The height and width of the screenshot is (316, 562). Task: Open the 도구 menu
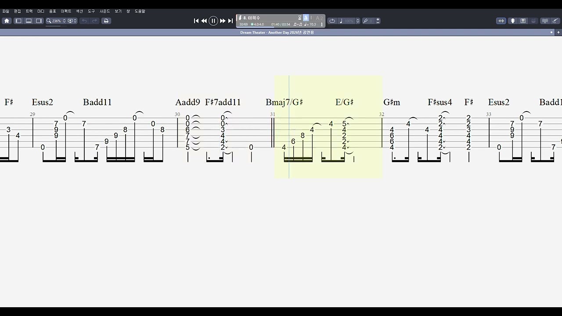pos(91,11)
